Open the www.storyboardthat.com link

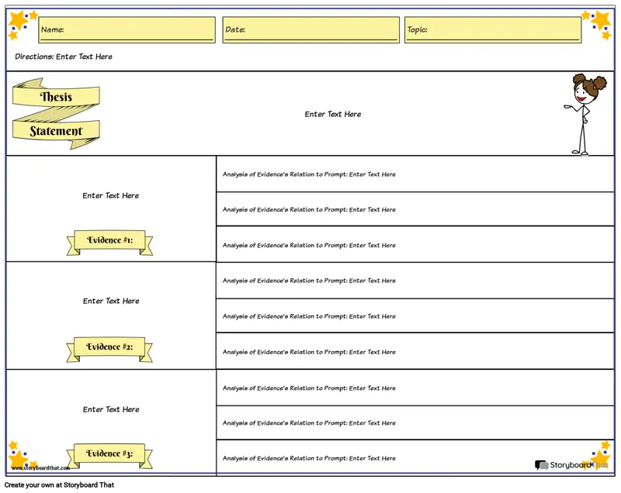coord(40,467)
